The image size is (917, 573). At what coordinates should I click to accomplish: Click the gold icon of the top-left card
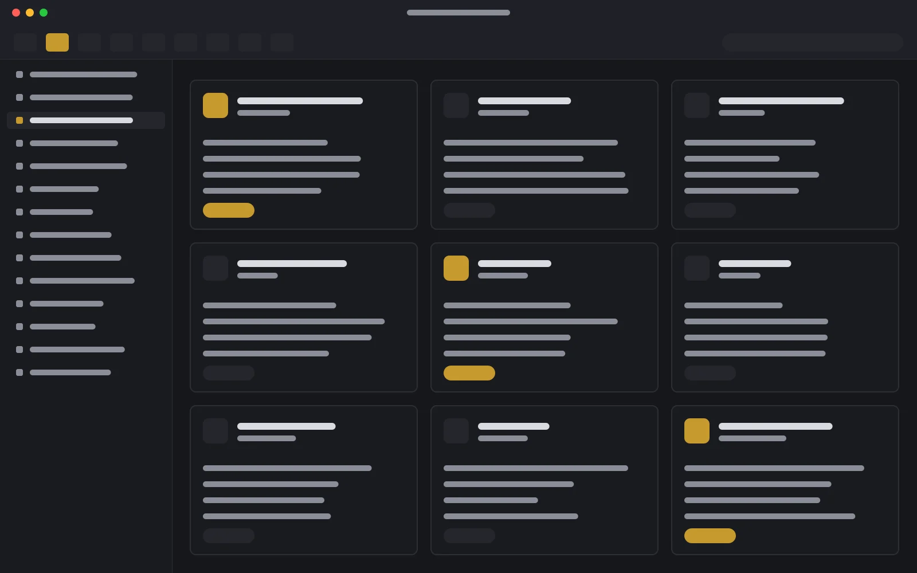click(x=215, y=105)
